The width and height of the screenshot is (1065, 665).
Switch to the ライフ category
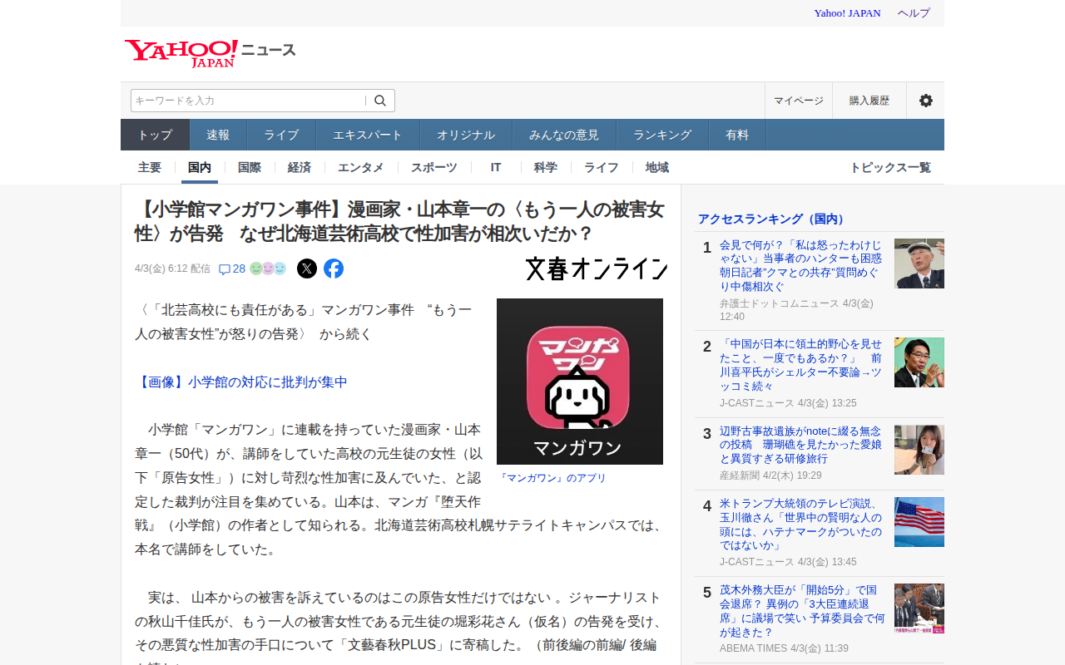(x=602, y=167)
